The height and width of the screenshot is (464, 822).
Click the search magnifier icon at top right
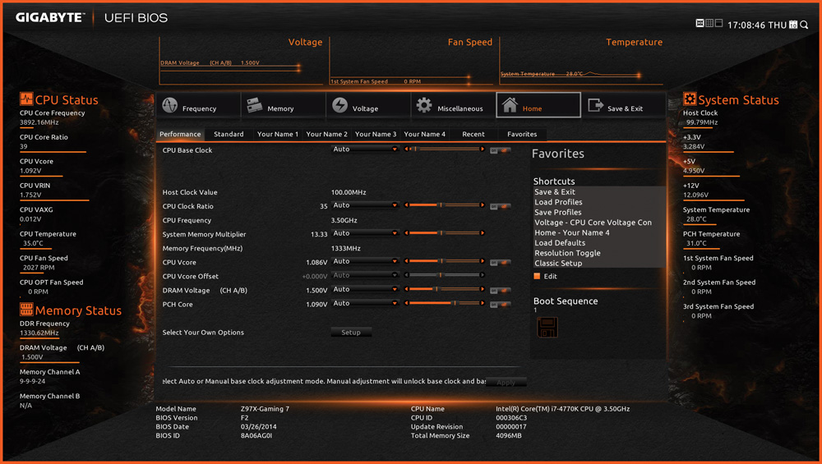804,24
